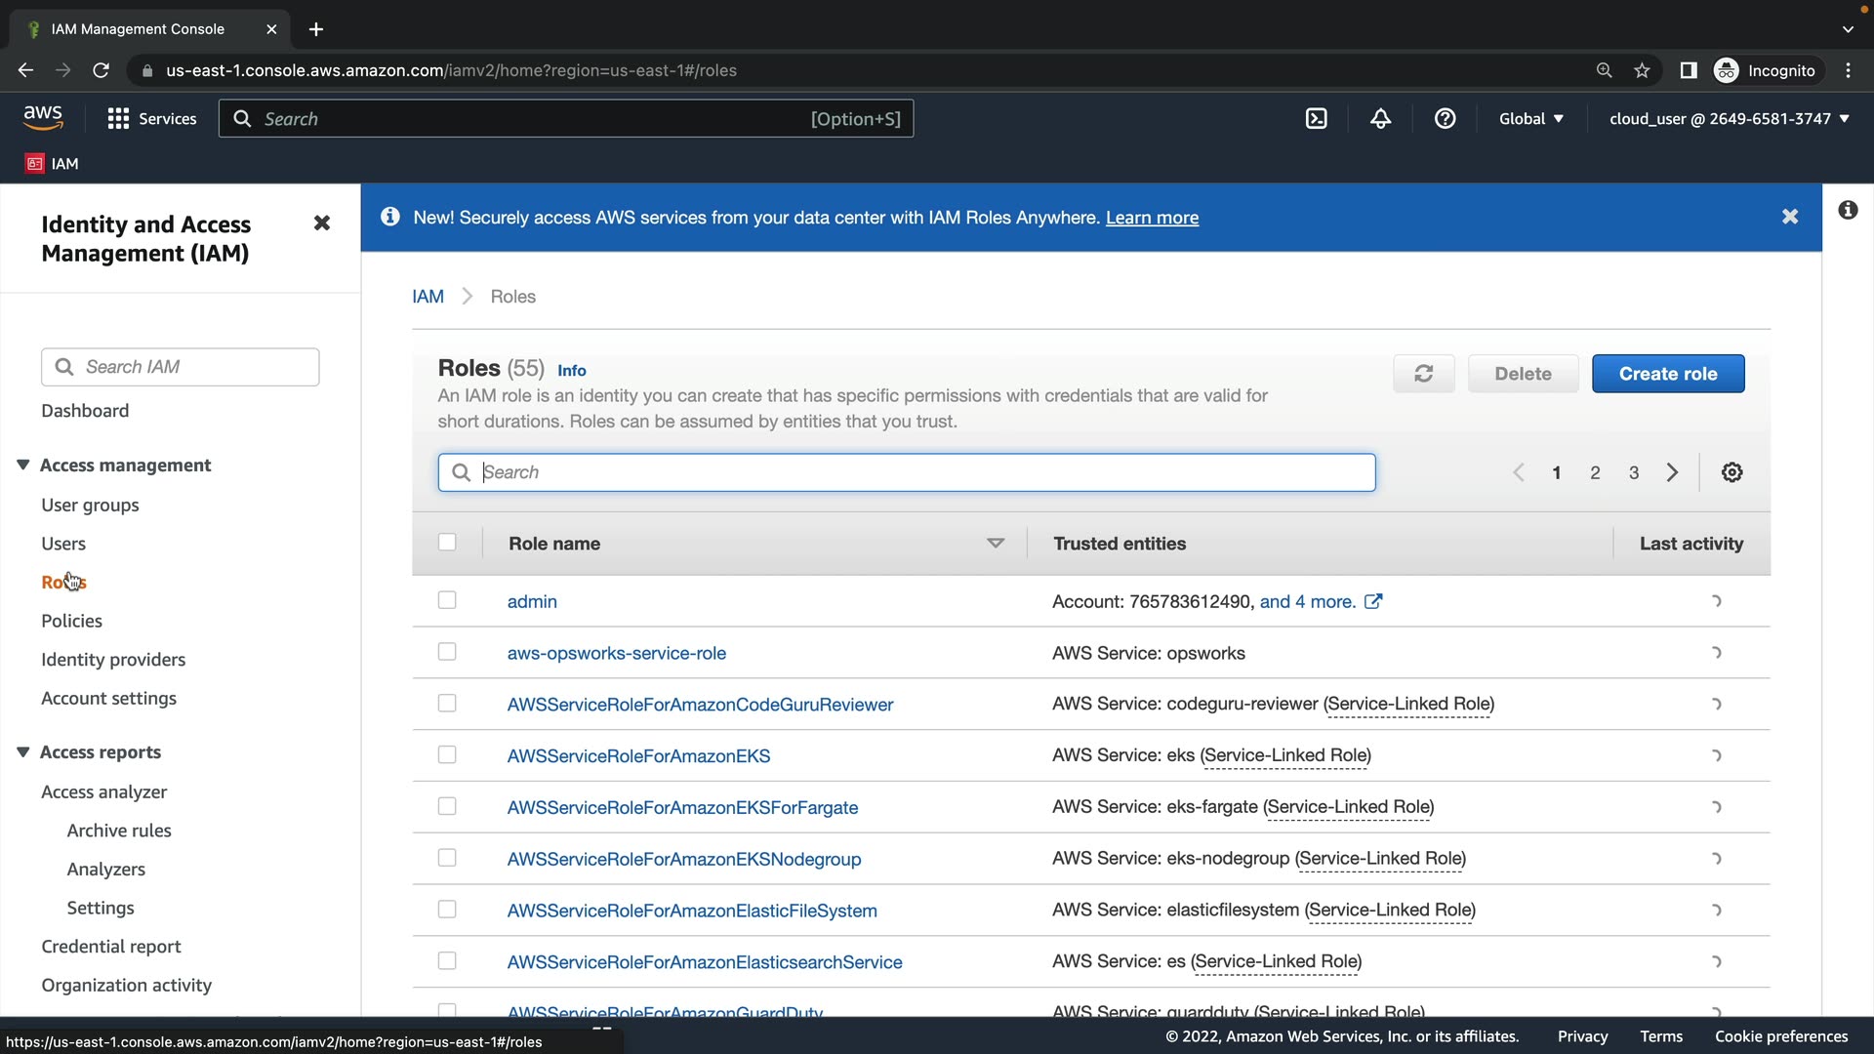Click the help question mark icon

click(1445, 119)
